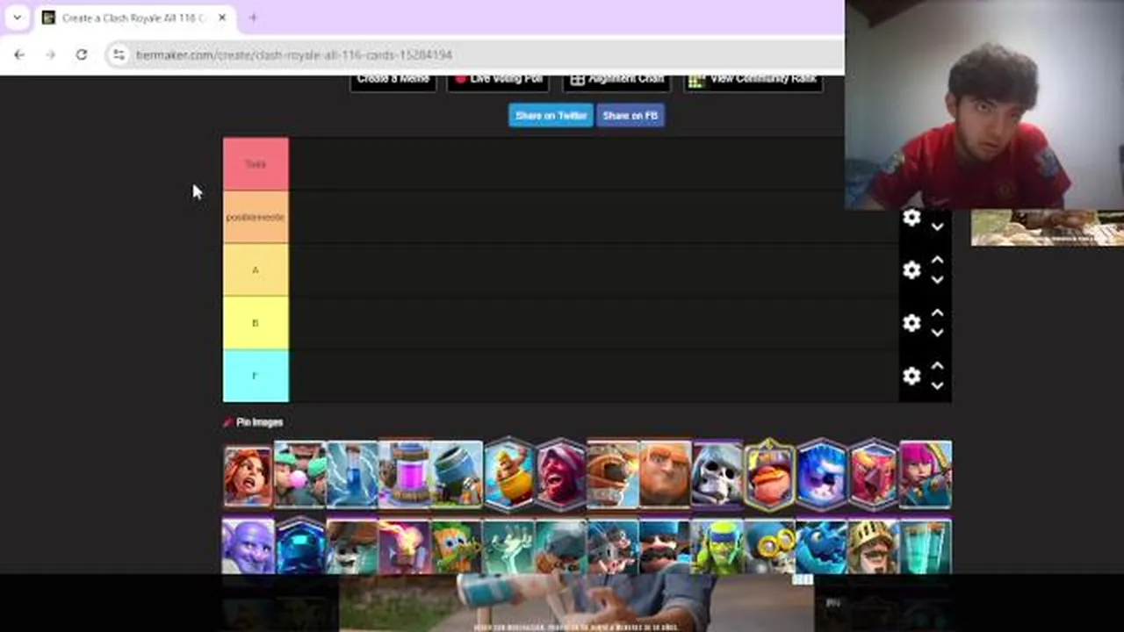Choose the yellow barrel-shaped hex card
1124x632 pixels.
508,475
